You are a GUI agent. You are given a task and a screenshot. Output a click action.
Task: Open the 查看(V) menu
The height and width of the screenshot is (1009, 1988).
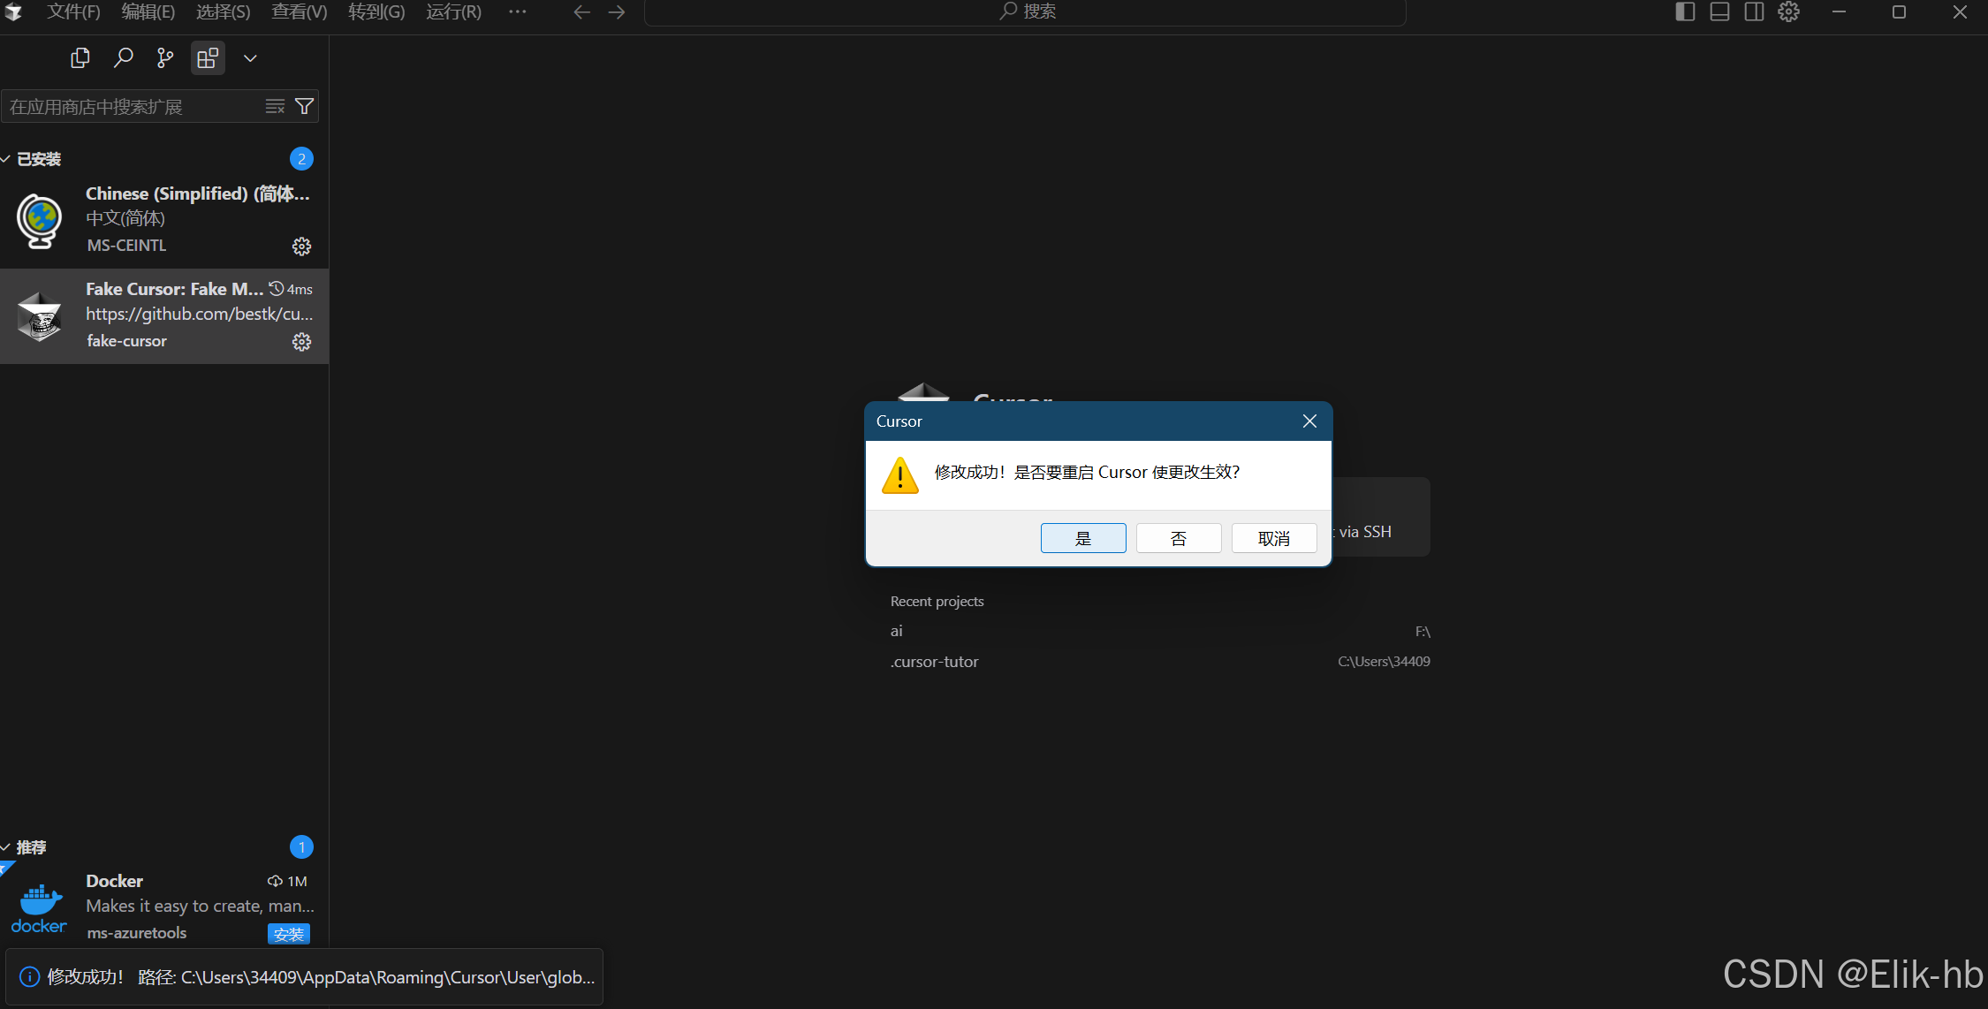[x=299, y=11]
